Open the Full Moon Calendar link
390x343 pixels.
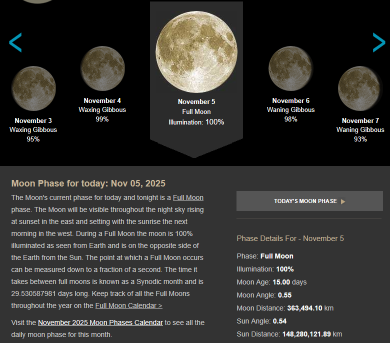click(128, 305)
